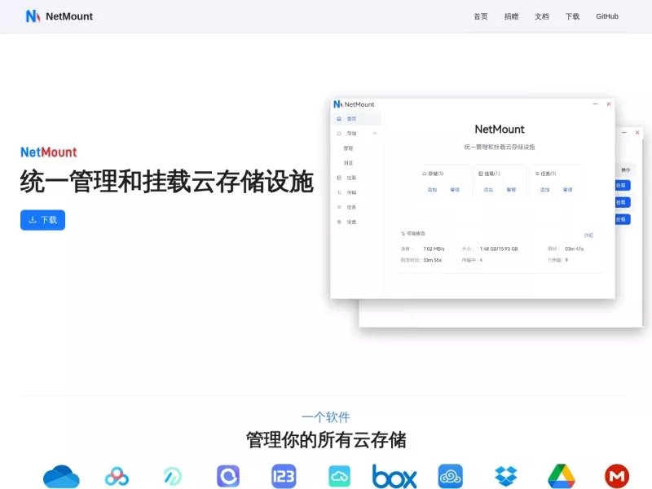652x489 pixels.
Task: Select 挂载 in the preview sidebar
Action: pyautogui.click(x=352, y=178)
